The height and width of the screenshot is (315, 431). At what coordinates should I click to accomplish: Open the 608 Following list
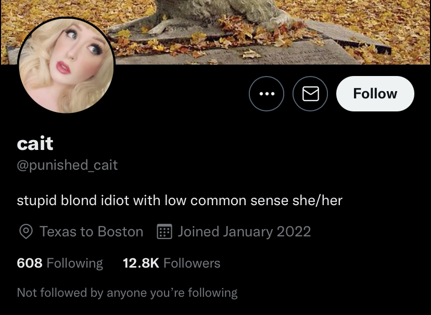click(60, 263)
